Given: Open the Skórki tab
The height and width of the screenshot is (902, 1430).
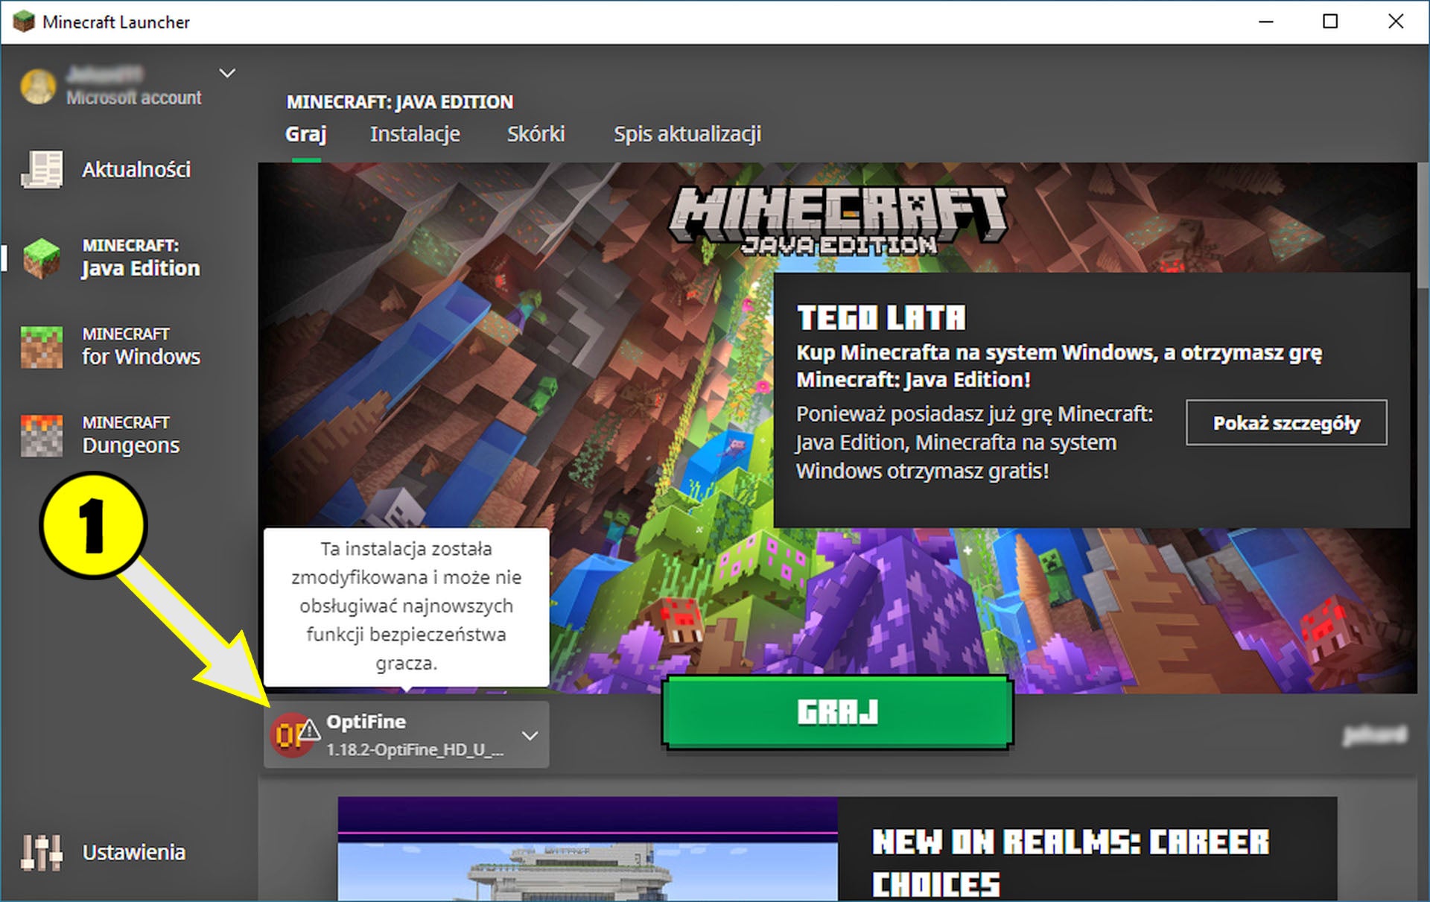Looking at the screenshot, I should point(536,134).
